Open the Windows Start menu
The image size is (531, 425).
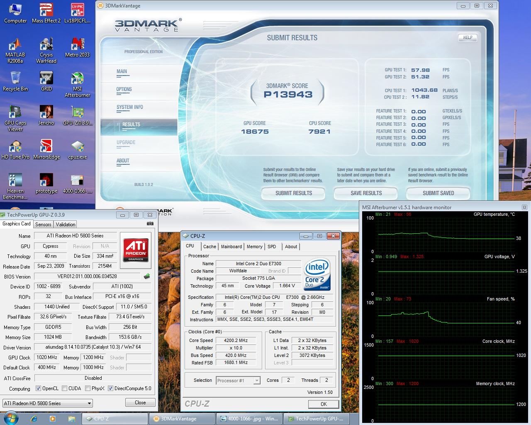pos(10,418)
